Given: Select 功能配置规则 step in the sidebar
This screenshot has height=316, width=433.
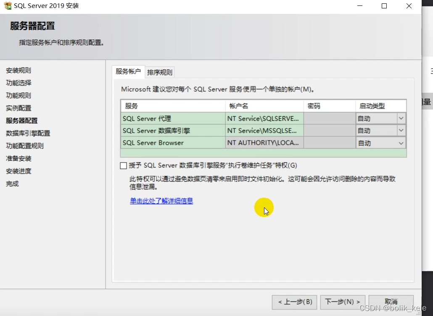Looking at the screenshot, I should (x=24, y=146).
